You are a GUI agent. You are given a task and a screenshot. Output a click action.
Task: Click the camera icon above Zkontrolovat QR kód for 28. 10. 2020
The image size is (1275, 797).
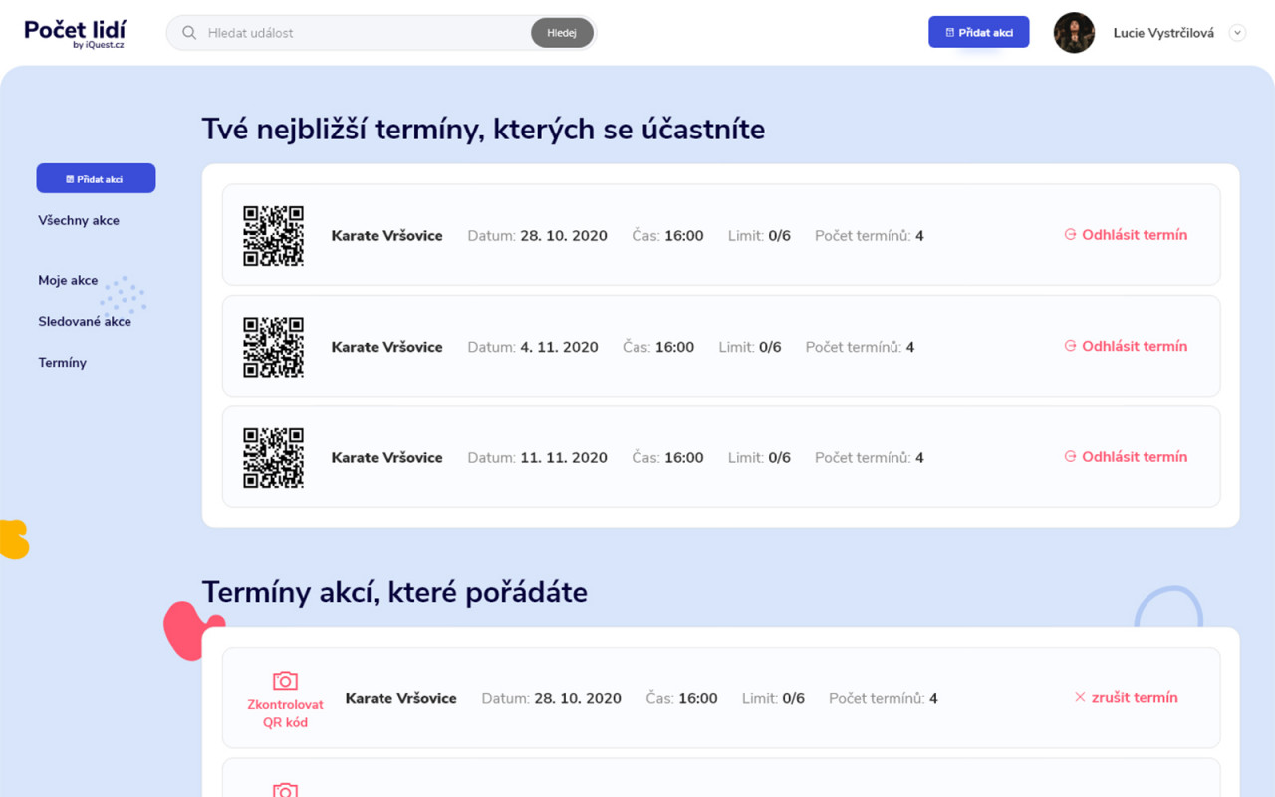285,680
